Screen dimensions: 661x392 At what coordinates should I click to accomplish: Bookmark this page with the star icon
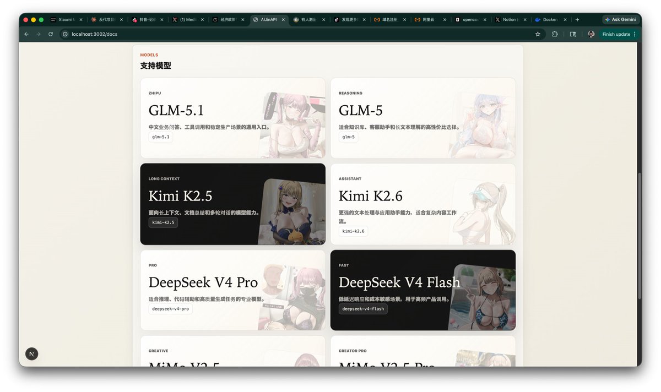[538, 34]
